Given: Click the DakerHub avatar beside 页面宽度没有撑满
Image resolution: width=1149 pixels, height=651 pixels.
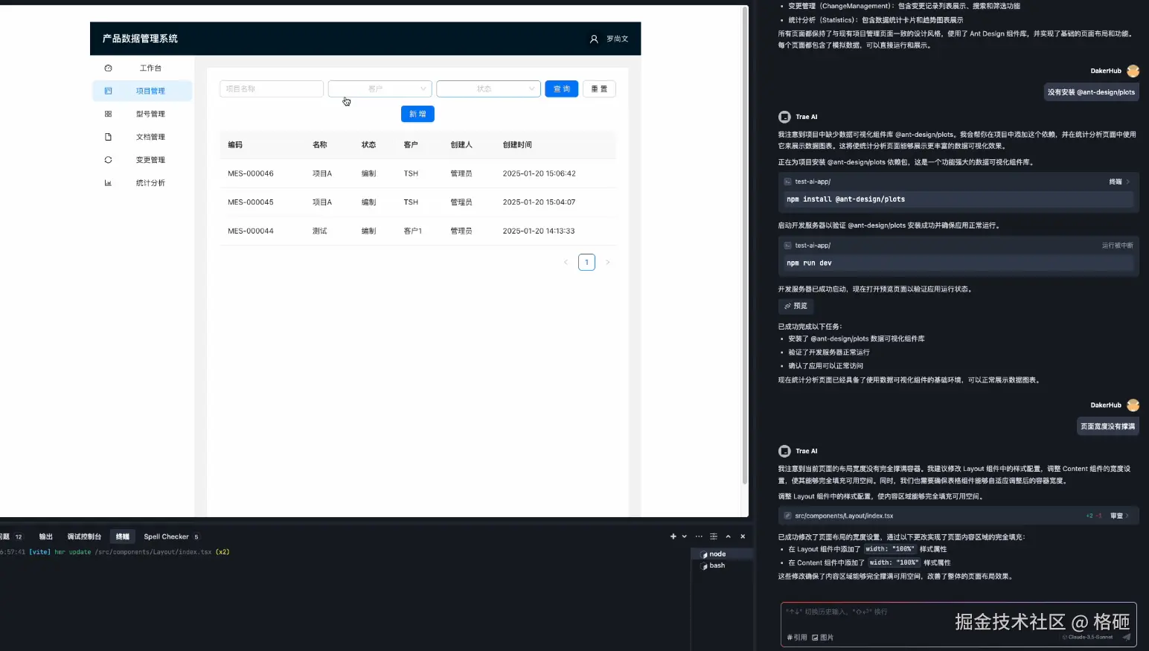Looking at the screenshot, I should coord(1133,405).
